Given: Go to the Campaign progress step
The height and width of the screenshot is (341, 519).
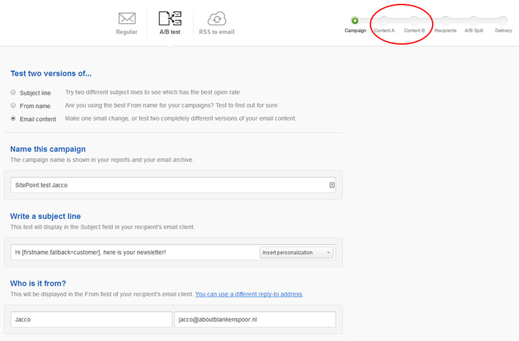Looking at the screenshot, I should point(355,21).
